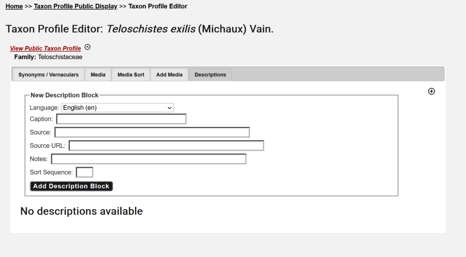Open Taxon Profile Public Display breadcrumb link

click(76, 6)
